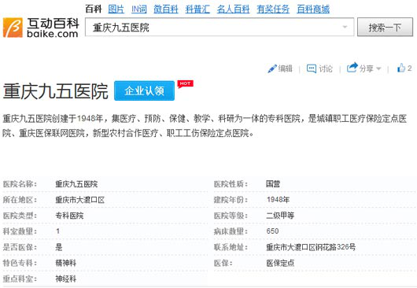The image size is (417, 288).
Task: Click the discussion speech bubble icon
Action: pyautogui.click(x=311, y=68)
